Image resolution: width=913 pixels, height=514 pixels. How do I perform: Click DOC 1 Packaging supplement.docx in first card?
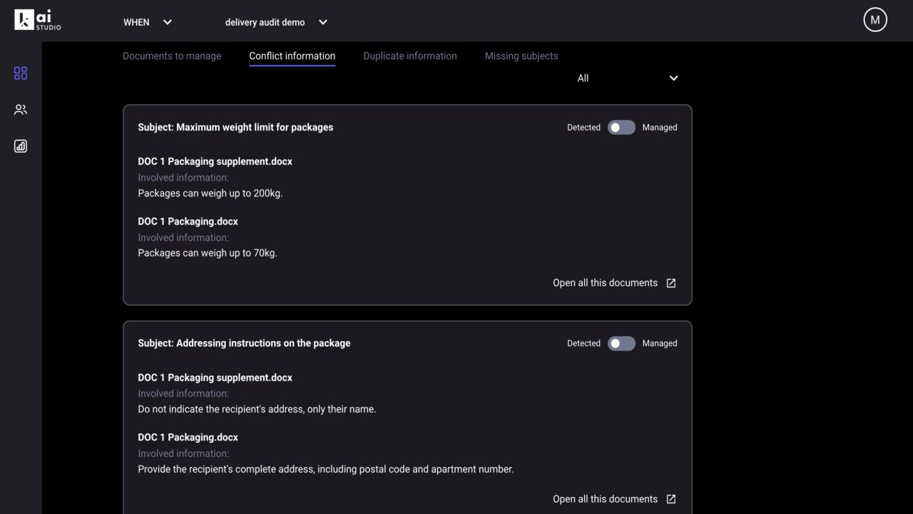[215, 161]
